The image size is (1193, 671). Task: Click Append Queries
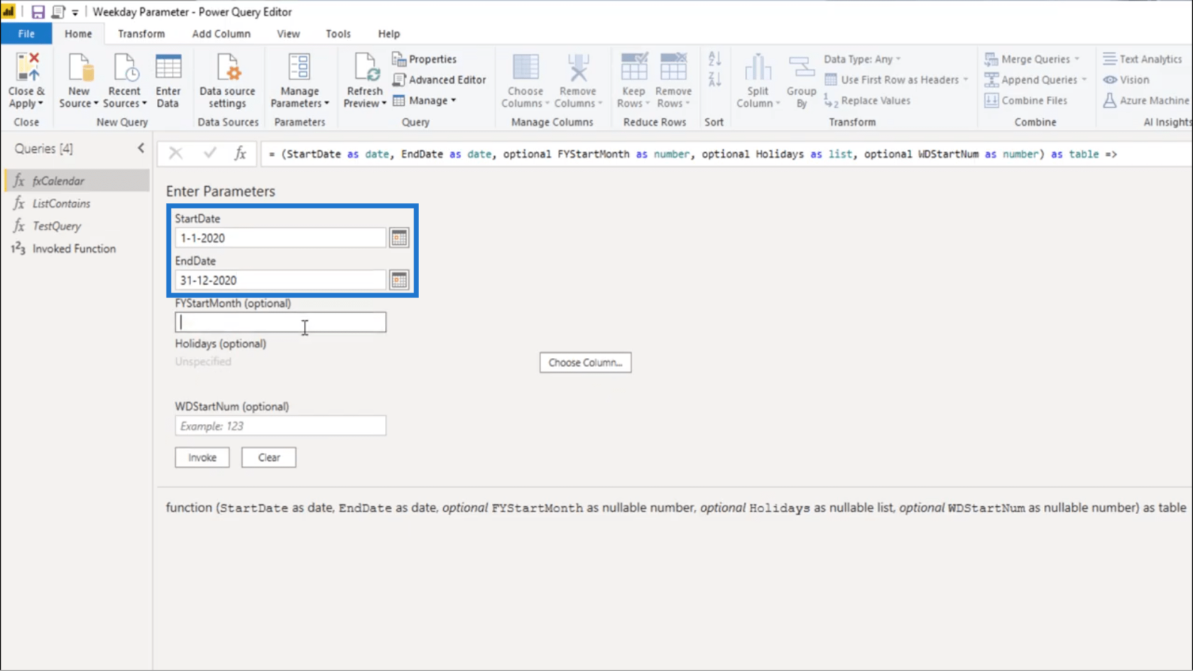(1035, 80)
